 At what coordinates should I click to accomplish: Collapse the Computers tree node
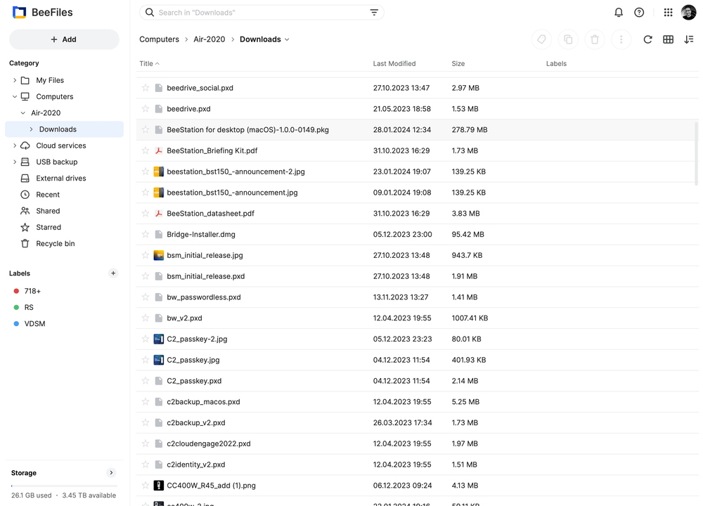(x=15, y=96)
